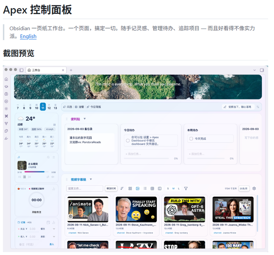The height and width of the screenshot is (255, 274).
Task: Submit the entry with 录入 button
Action: pos(52,244)
